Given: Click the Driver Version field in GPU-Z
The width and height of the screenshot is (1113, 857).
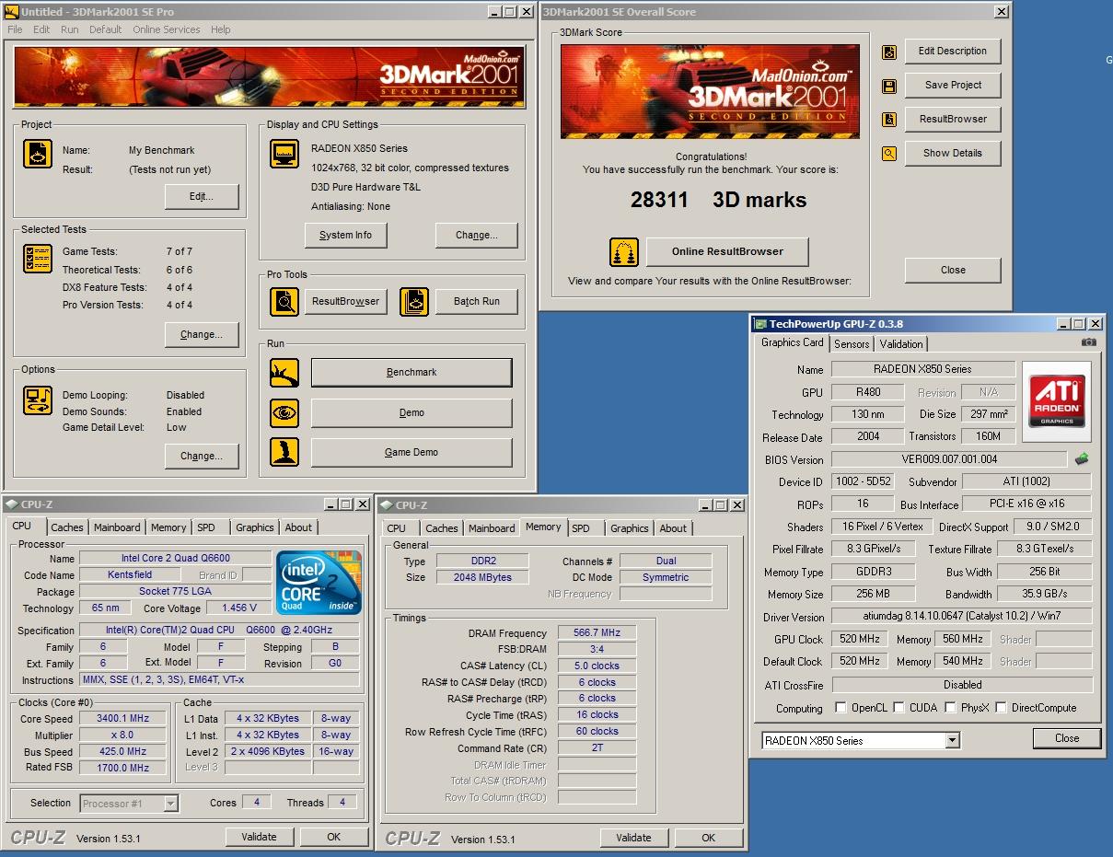Looking at the screenshot, I should [x=962, y=617].
